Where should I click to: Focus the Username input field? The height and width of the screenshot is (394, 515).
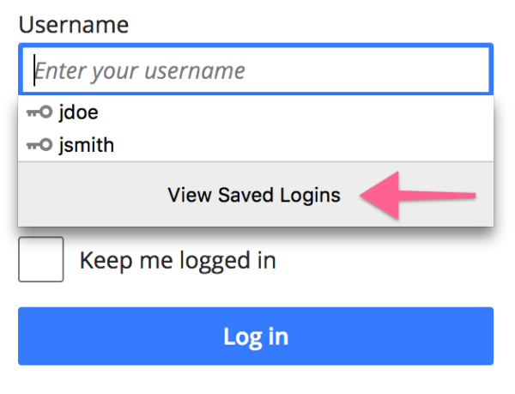pyautogui.click(x=343, y=70)
